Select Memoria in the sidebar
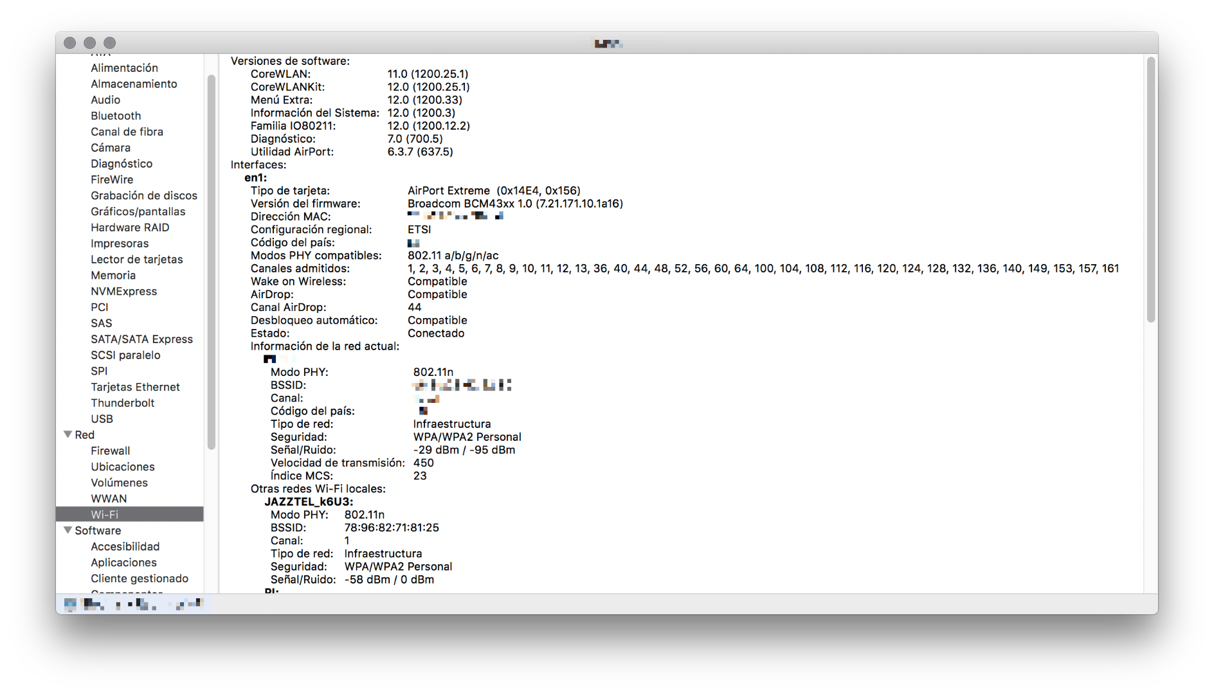Screen dimensions: 1214x694 tap(113, 275)
